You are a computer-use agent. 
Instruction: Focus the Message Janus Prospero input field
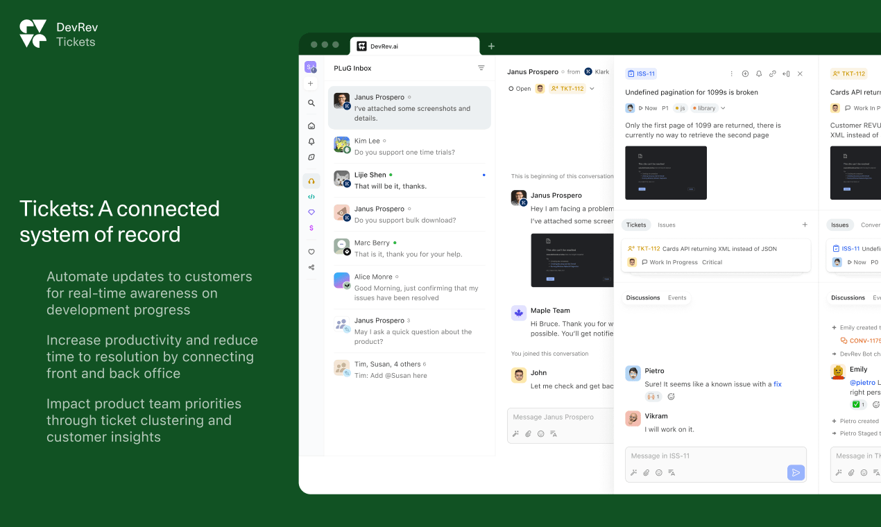(x=561, y=417)
